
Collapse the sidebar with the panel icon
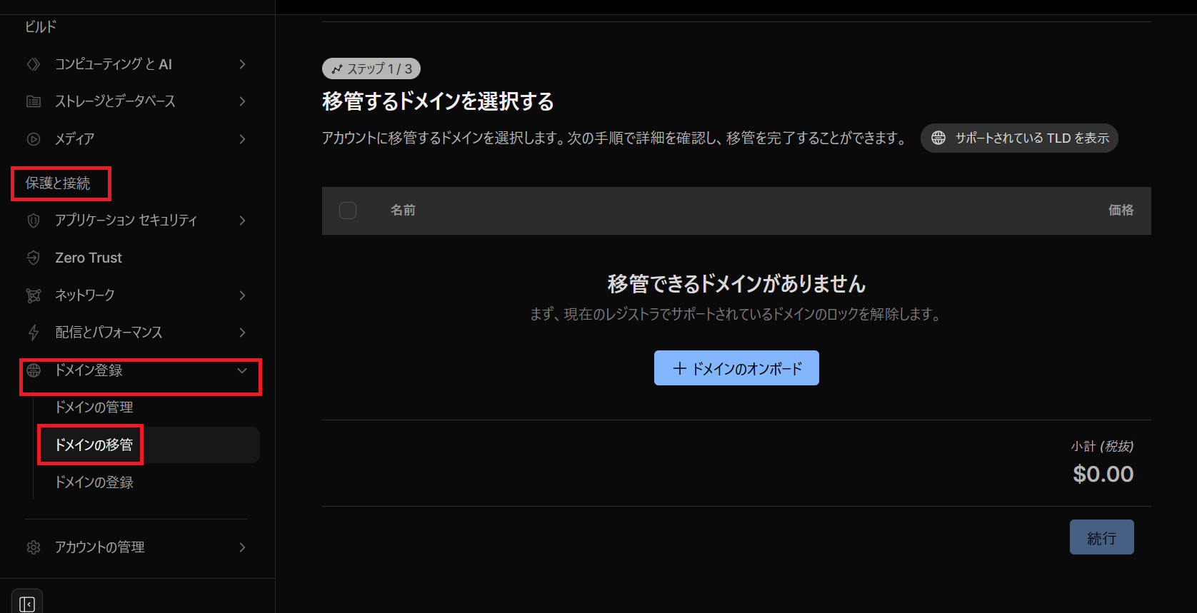27,604
